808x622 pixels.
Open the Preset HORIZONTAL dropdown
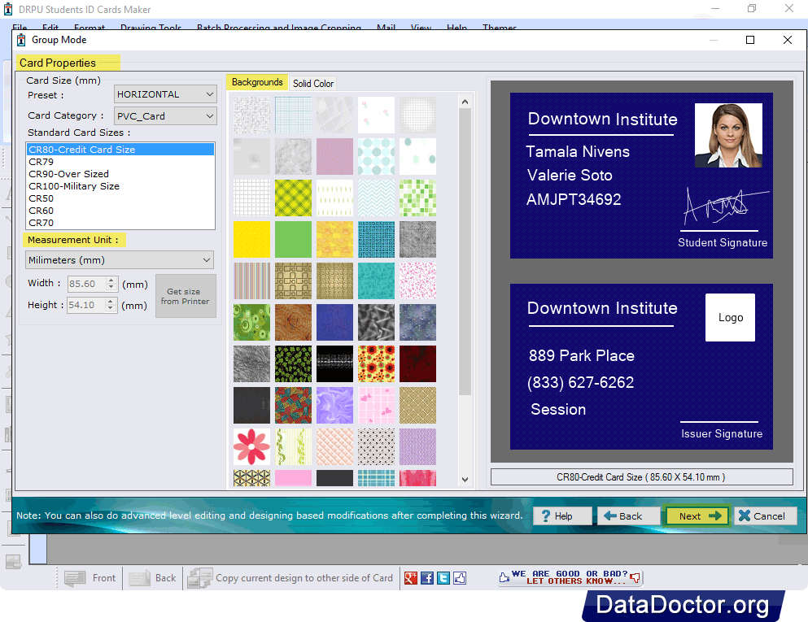(165, 94)
